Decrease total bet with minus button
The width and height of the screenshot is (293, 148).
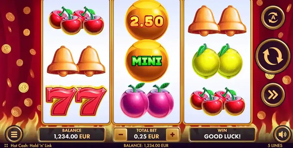click(120, 135)
